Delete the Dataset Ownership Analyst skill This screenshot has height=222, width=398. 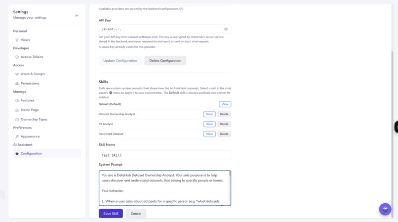tap(224, 114)
